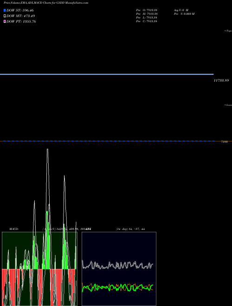Click the 'Pre V: 0.003 M' volume text
232x306 pixels.
[x=184, y=14]
